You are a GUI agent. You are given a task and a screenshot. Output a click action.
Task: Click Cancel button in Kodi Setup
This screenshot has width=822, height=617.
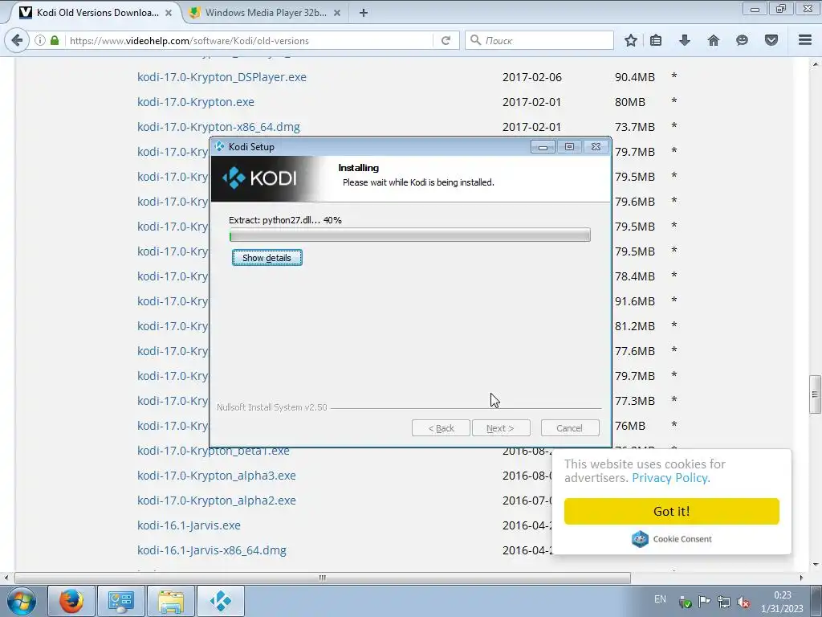[x=569, y=428]
